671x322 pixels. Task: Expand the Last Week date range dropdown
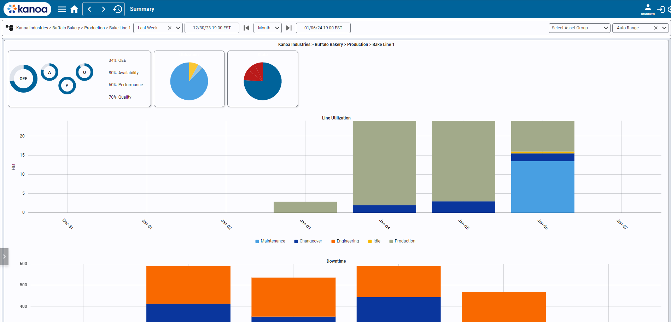click(x=178, y=28)
